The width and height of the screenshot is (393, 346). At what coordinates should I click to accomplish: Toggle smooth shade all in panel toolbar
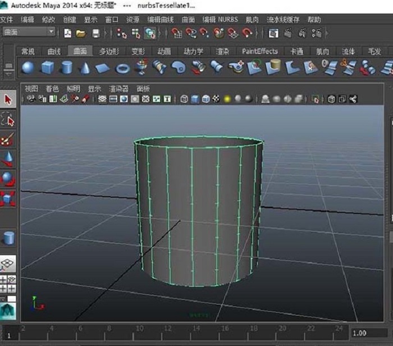pyautogui.click(x=195, y=99)
